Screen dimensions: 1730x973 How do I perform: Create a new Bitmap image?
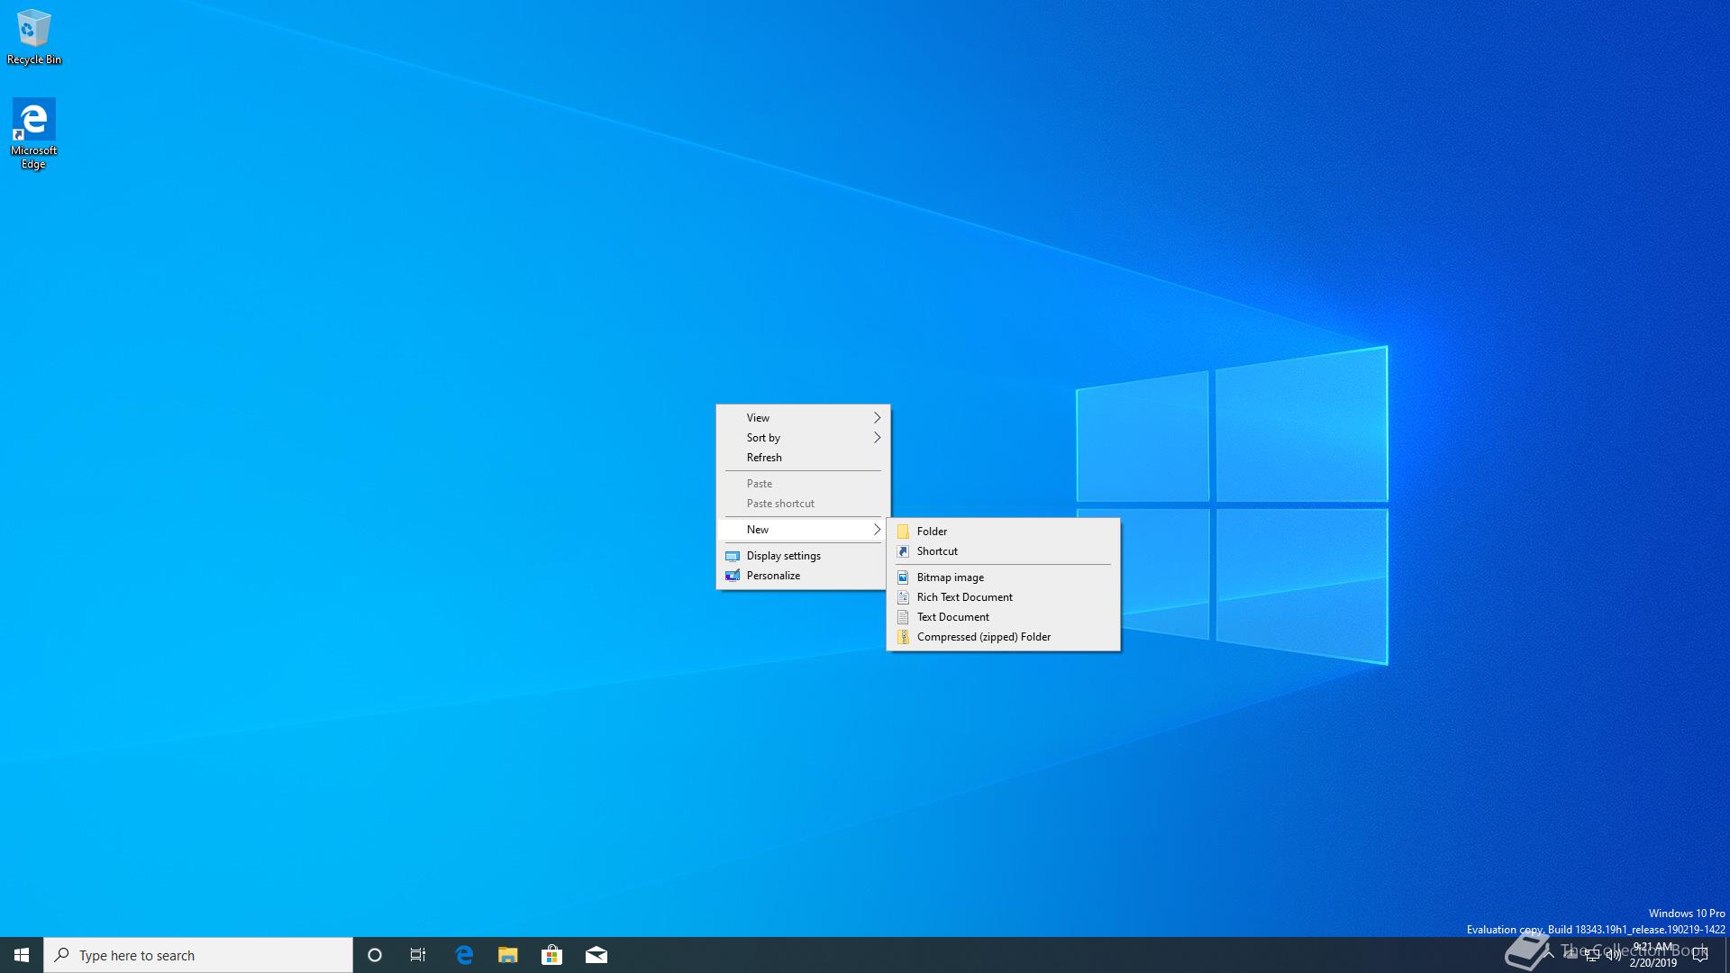(x=1004, y=577)
